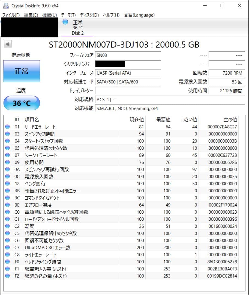The image size is (249, 295).
Task: Click the health status dot for Disk 2
Action: pos(65,22)
